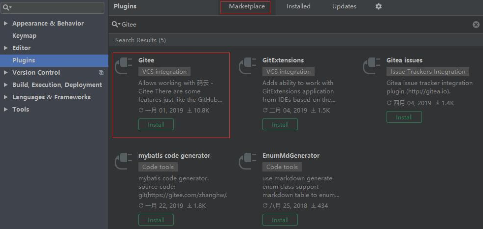Image resolution: width=483 pixels, height=229 pixels.
Task: Click the EnumMdGenerator plugin icon
Action: pos(248,161)
